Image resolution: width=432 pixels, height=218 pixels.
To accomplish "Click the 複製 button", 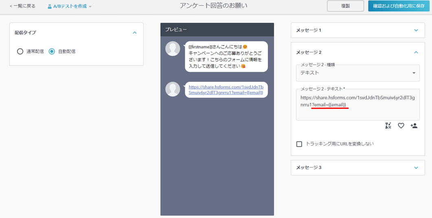I will point(345,6).
